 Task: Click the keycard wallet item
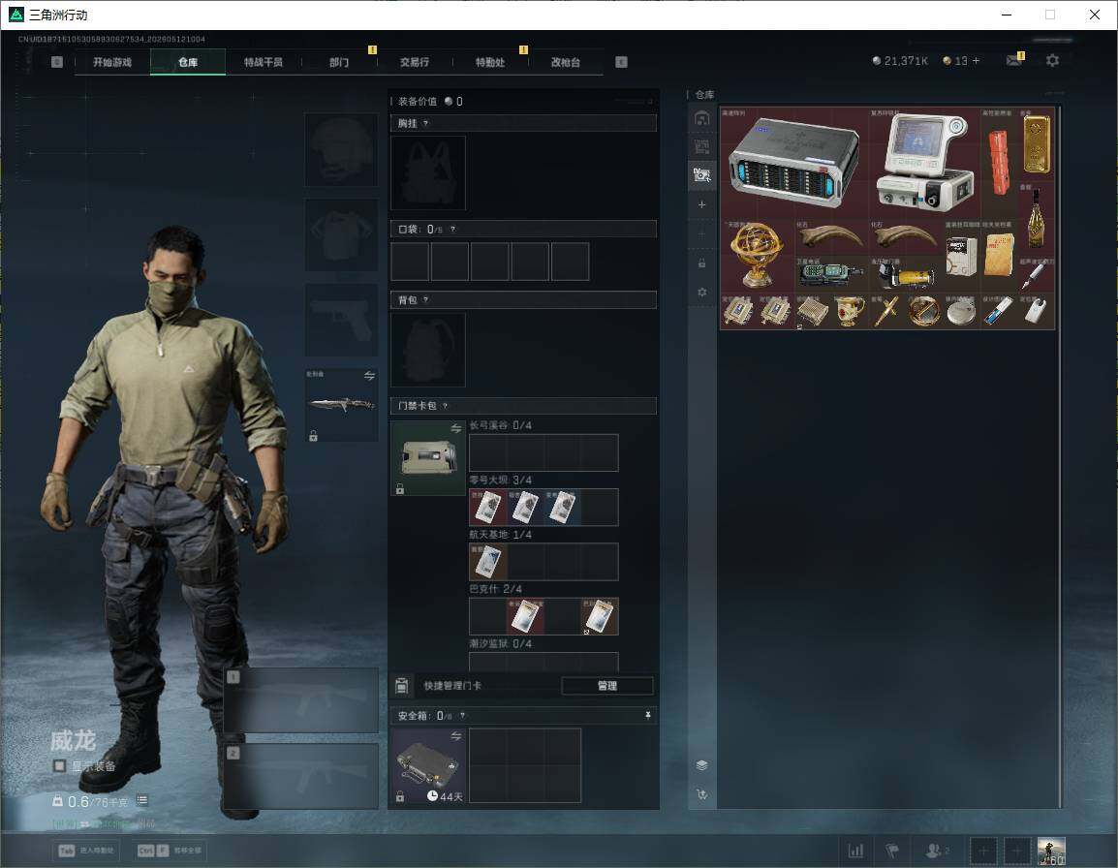point(428,458)
